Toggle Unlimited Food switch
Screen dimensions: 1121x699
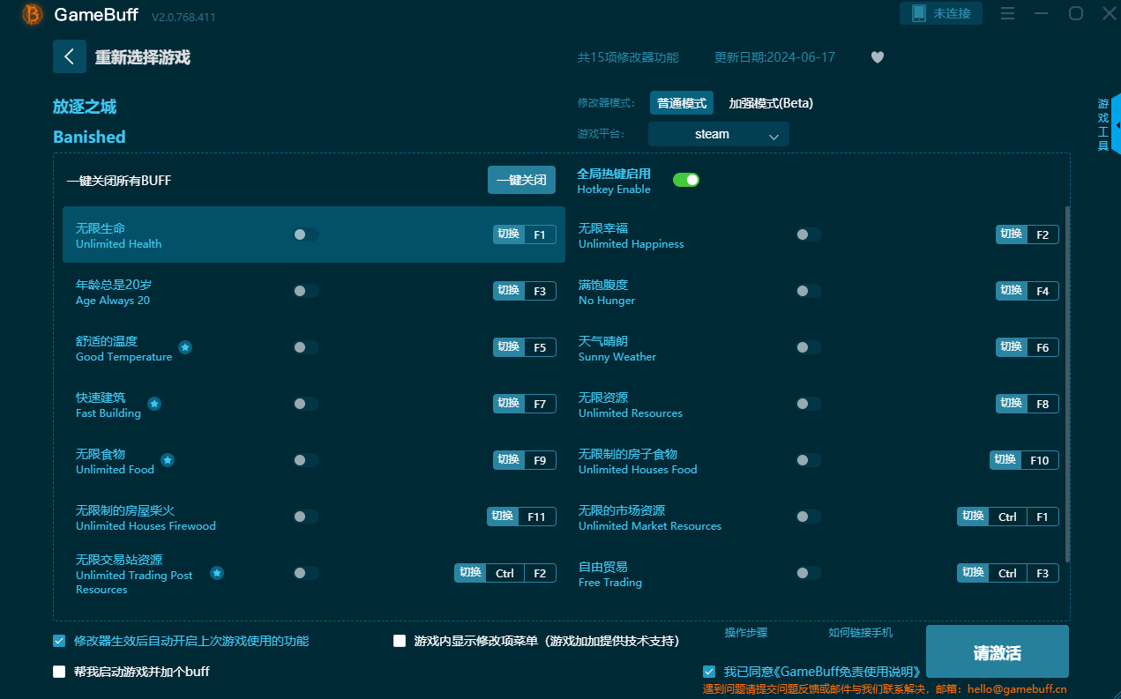[x=306, y=460]
